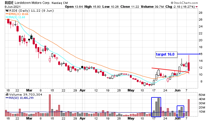210x121 pixels.
Task: Click the volume bars icon in the lower panel
Action: pos(7,94)
